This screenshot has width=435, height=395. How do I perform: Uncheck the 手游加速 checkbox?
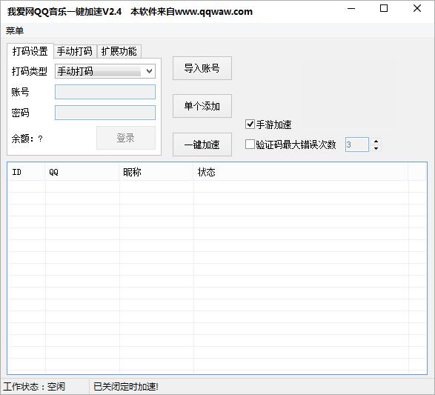coord(250,125)
